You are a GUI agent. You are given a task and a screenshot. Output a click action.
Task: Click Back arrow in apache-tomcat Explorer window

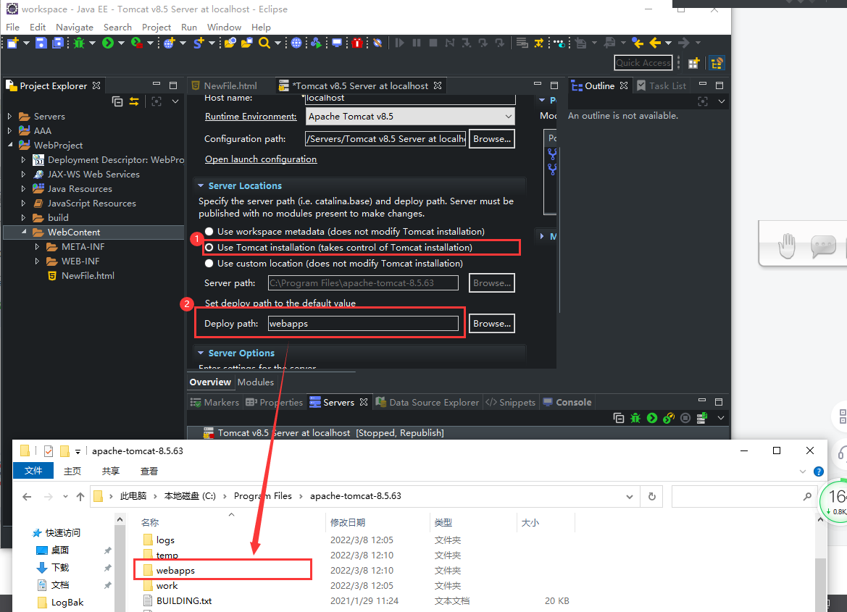point(27,496)
